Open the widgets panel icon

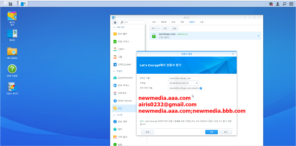click(291, 4)
